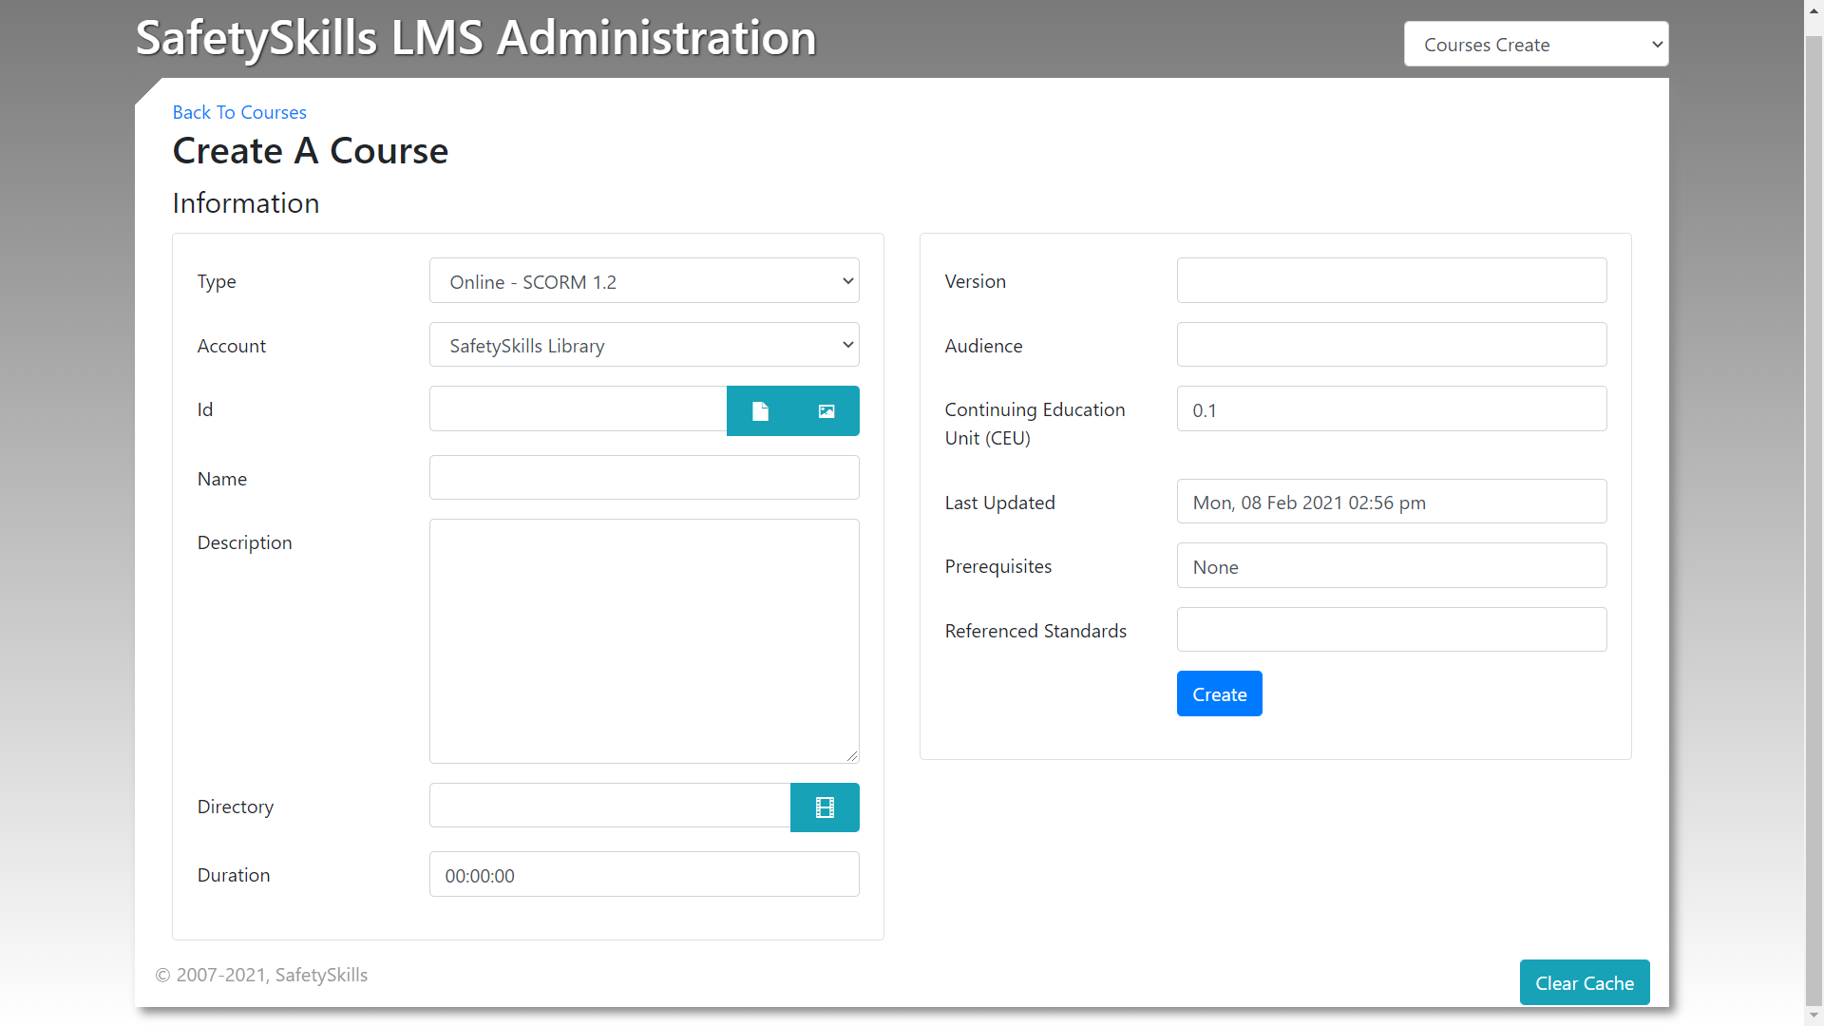Click the document file icon beside Id
The height and width of the screenshot is (1026, 1824).
(x=760, y=411)
